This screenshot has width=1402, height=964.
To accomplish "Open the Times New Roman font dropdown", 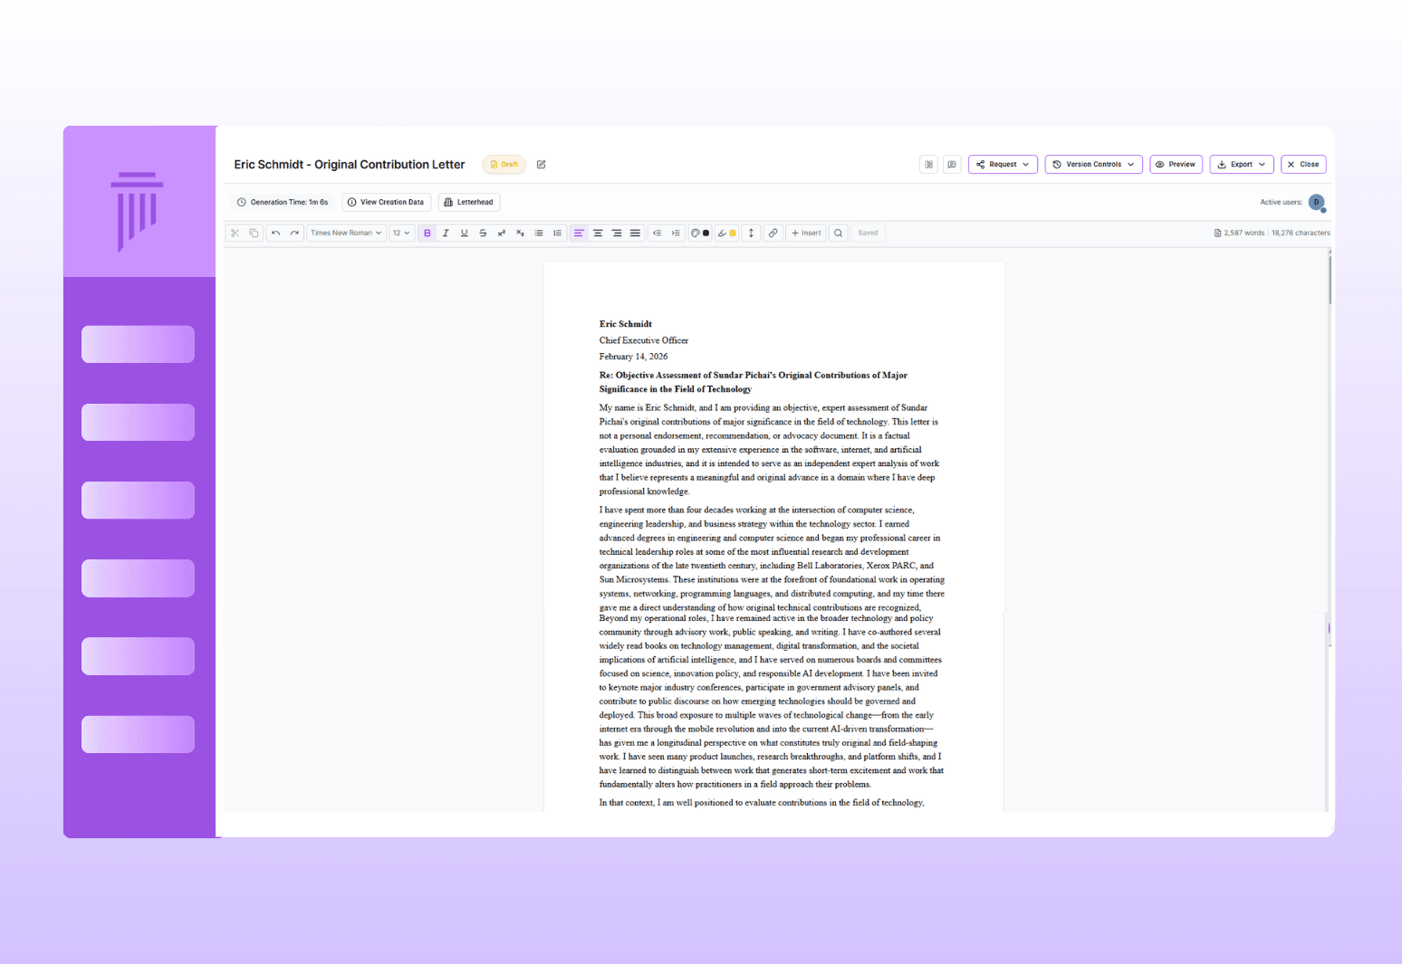I will click(346, 233).
